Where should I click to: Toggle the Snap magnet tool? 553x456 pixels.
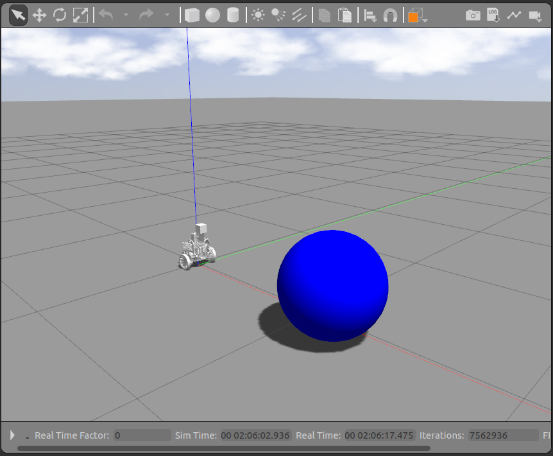pyautogui.click(x=390, y=16)
